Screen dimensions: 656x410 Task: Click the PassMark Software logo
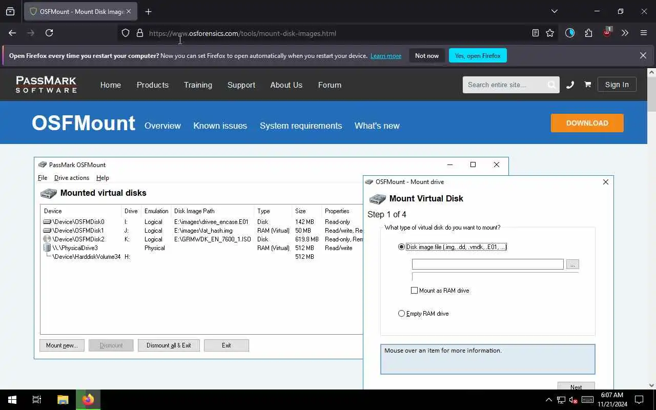click(46, 85)
